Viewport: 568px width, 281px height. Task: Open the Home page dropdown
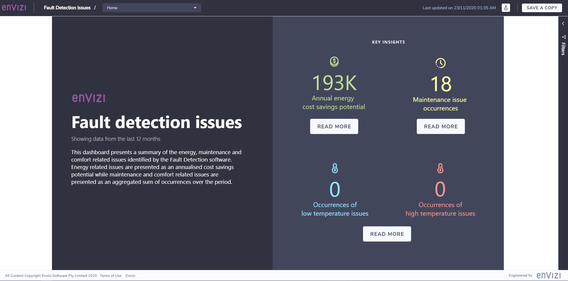152,8
